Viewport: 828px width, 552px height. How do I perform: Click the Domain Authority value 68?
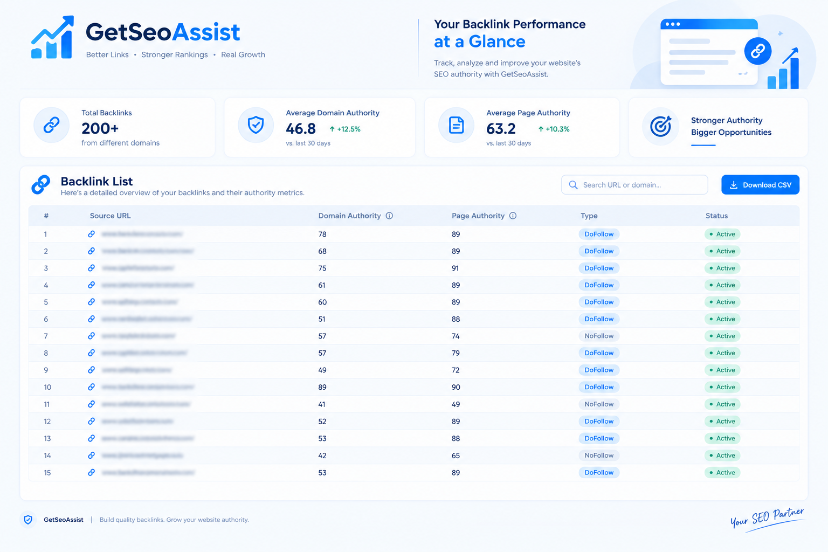tap(322, 251)
